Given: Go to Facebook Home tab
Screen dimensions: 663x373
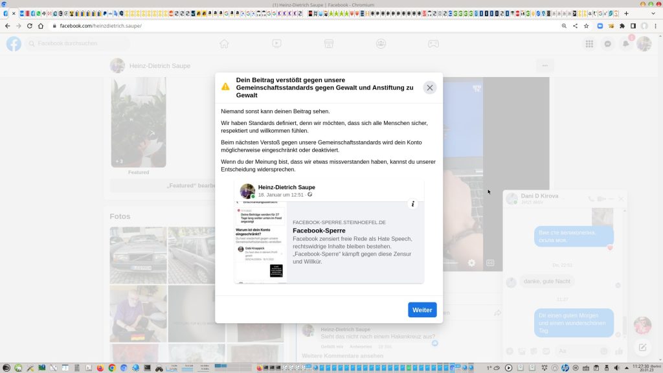Looking at the screenshot, I should point(224,43).
